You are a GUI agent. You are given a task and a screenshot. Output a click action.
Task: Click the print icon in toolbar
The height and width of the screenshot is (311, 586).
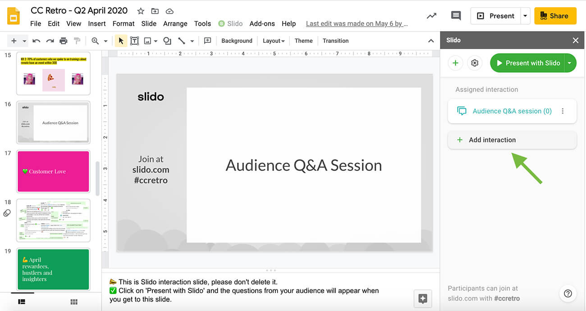pos(63,41)
